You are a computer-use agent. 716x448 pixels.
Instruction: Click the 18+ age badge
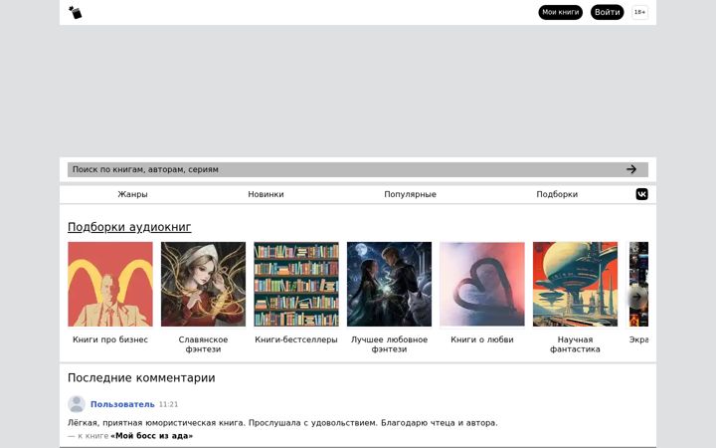click(x=639, y=12)
